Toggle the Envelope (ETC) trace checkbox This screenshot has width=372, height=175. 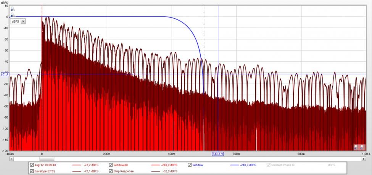point(32,171)
